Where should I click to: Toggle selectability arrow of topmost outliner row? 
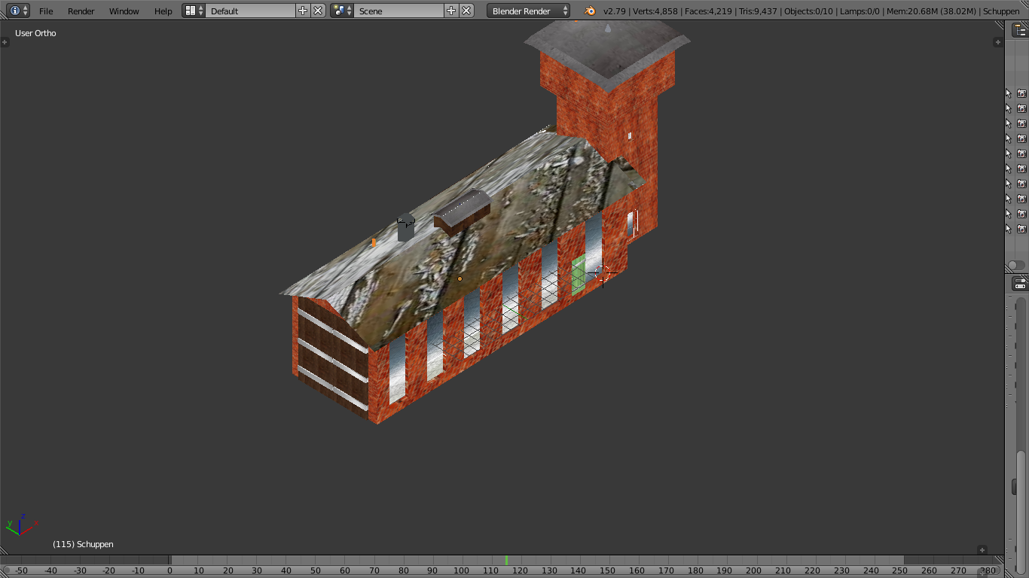click(1009, 93)
